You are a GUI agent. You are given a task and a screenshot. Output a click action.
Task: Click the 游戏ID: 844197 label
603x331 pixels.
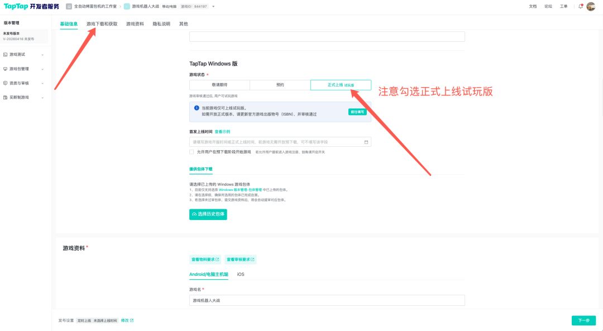click(194, 7)
